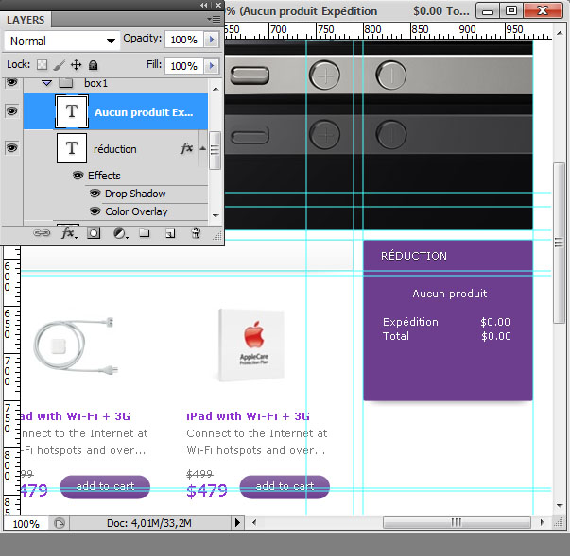Lock layer position

pos(76,65)
